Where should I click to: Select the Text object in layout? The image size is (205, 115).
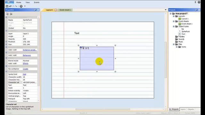[77, 33]
